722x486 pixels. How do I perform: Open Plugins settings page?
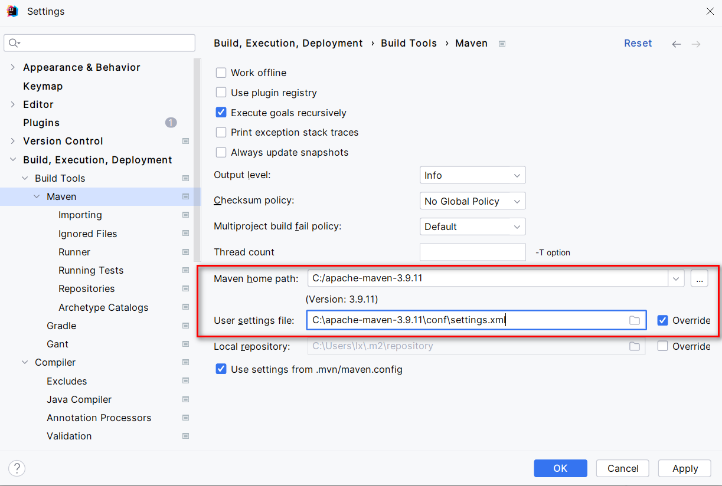41,123
